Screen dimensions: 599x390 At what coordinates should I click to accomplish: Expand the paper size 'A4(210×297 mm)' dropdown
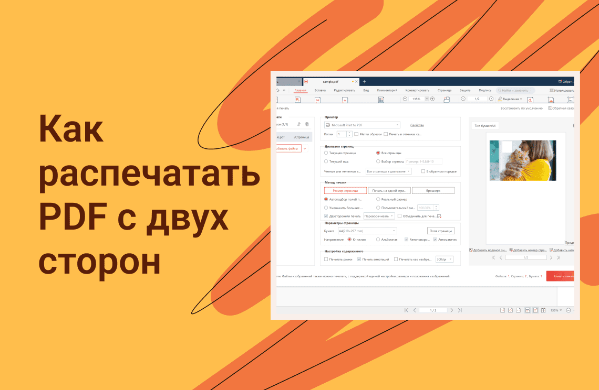pyautogui.click(x=366, y=231)
